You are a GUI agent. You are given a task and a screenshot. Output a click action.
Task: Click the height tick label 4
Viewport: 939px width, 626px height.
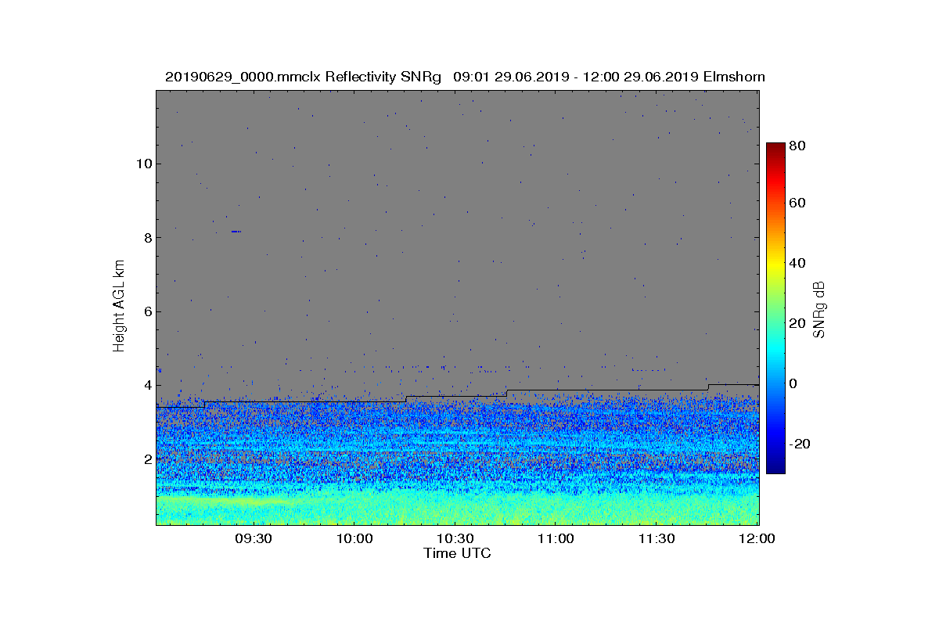tap(147, 385)
